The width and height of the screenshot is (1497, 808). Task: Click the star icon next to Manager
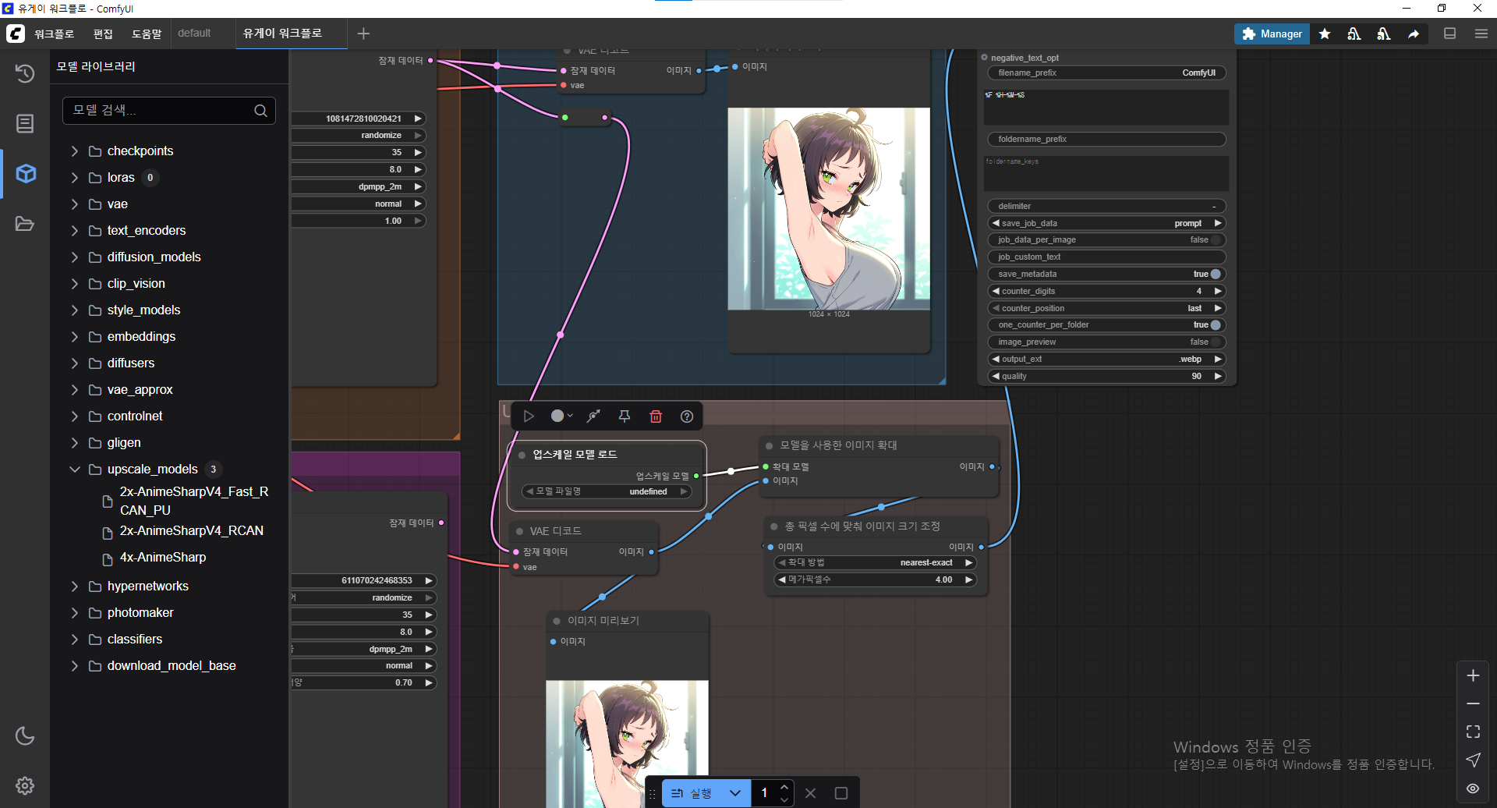[1325, 34]
